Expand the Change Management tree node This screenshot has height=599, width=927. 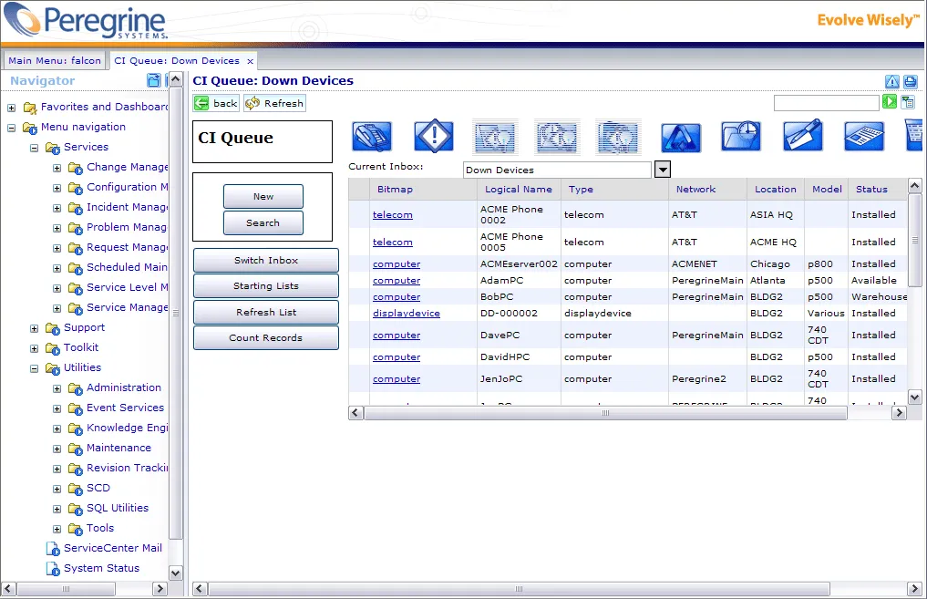[x=57, y=168]
